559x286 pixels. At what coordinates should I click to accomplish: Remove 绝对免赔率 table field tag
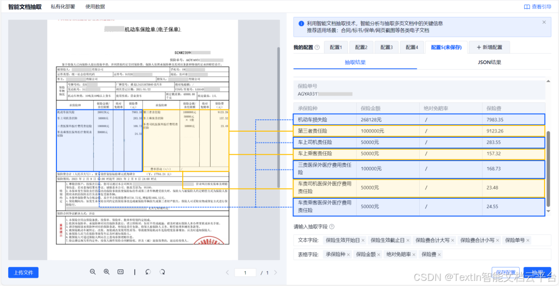tap(414, 255)
